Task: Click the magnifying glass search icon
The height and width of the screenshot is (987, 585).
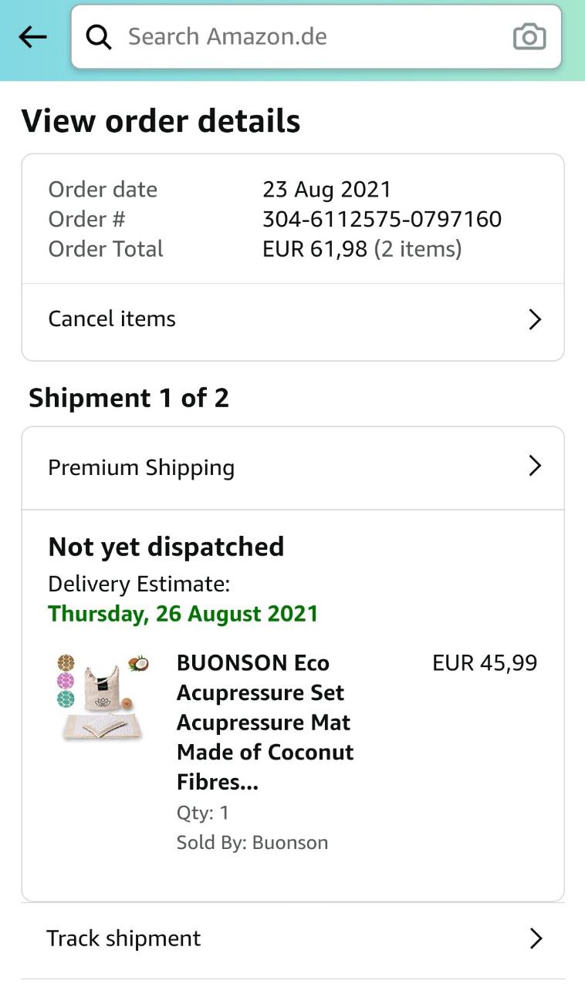Action: [x=99, y=37]
